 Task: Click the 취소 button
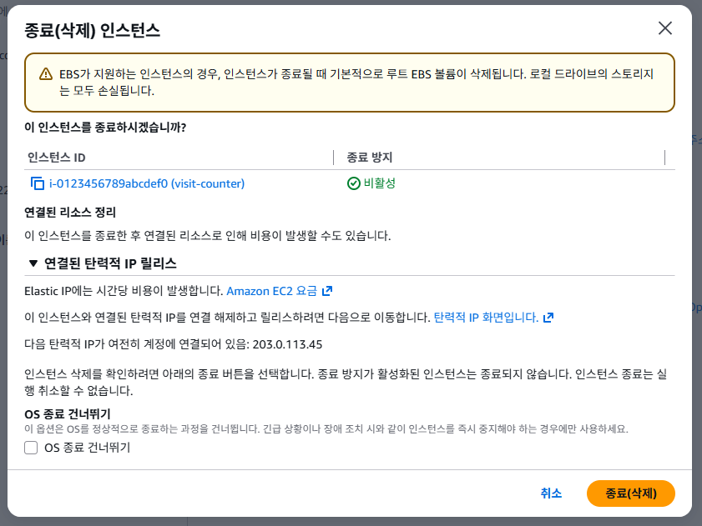(551, 493)
